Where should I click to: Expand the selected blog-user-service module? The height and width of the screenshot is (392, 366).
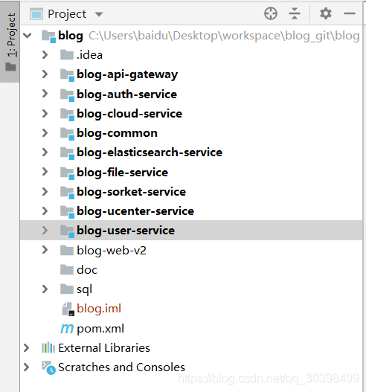[x=45, y=231]
